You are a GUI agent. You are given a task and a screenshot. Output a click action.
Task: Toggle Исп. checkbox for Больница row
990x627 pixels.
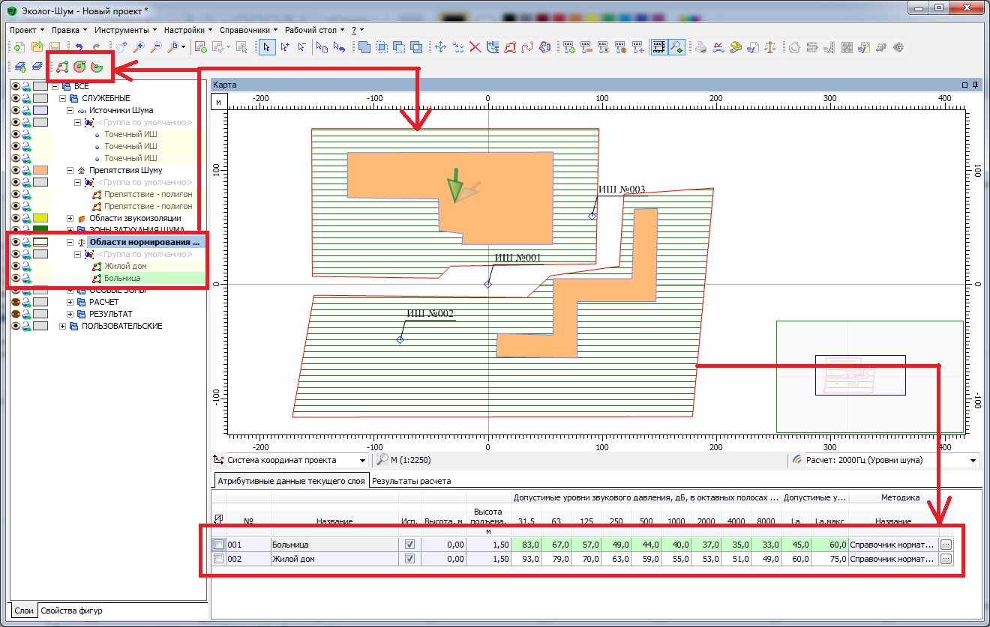409,545
